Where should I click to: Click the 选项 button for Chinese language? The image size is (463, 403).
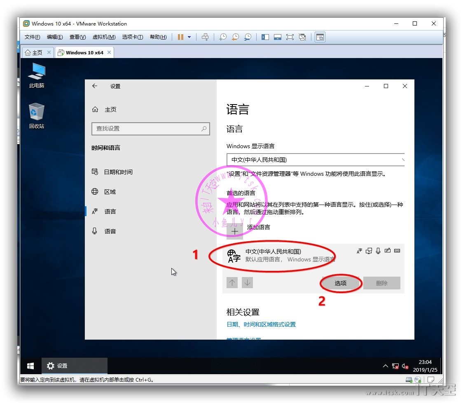pos(341,283)
